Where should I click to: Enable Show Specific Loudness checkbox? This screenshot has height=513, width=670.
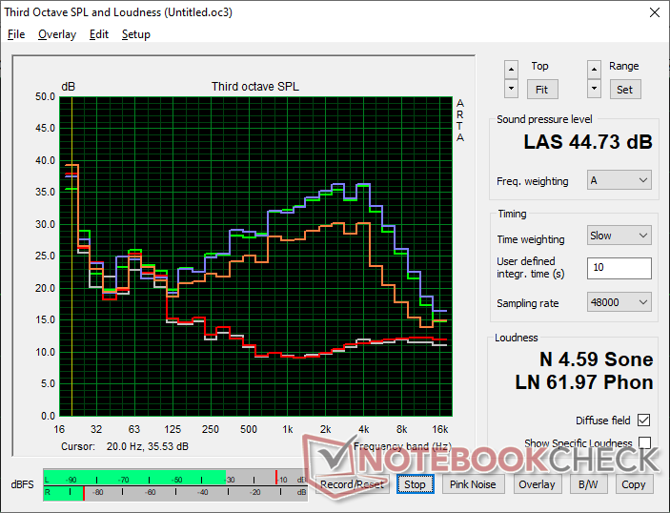coord(645,443)
